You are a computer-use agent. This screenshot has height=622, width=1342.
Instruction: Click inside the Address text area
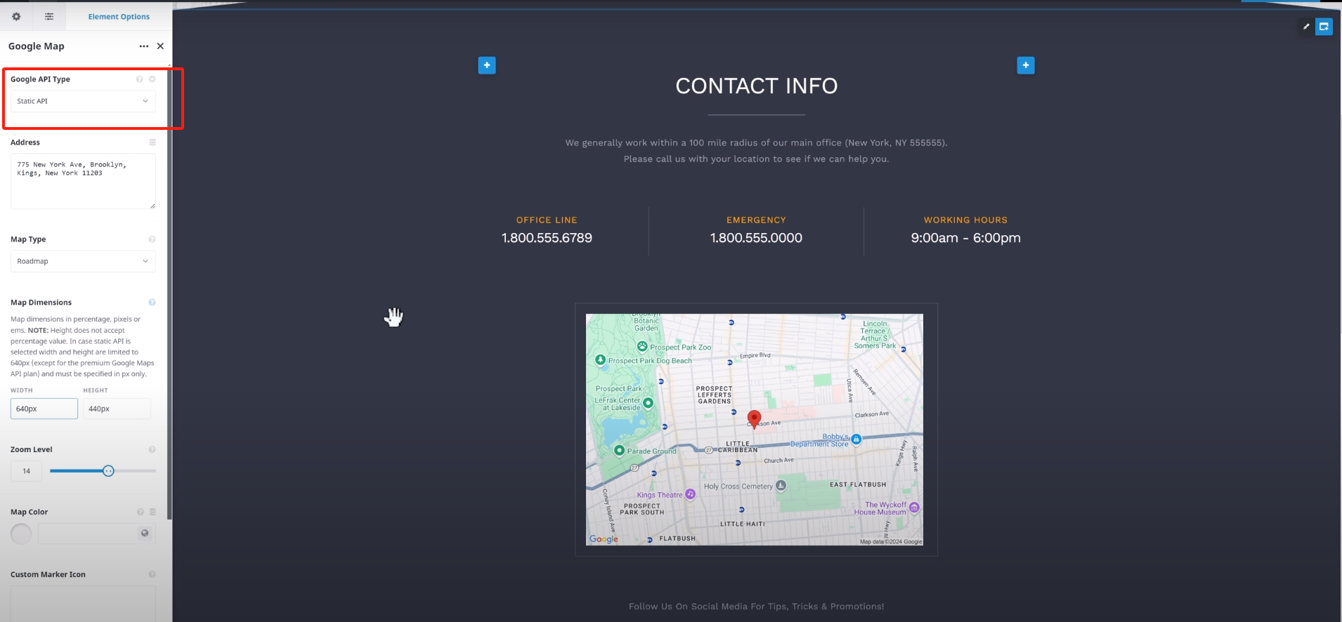click(x=83, y=181)
